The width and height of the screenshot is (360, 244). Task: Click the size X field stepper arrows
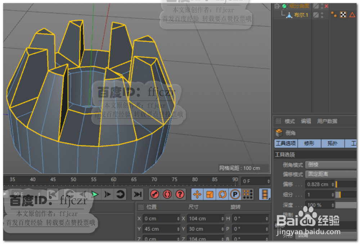click(x=222, y=219)
